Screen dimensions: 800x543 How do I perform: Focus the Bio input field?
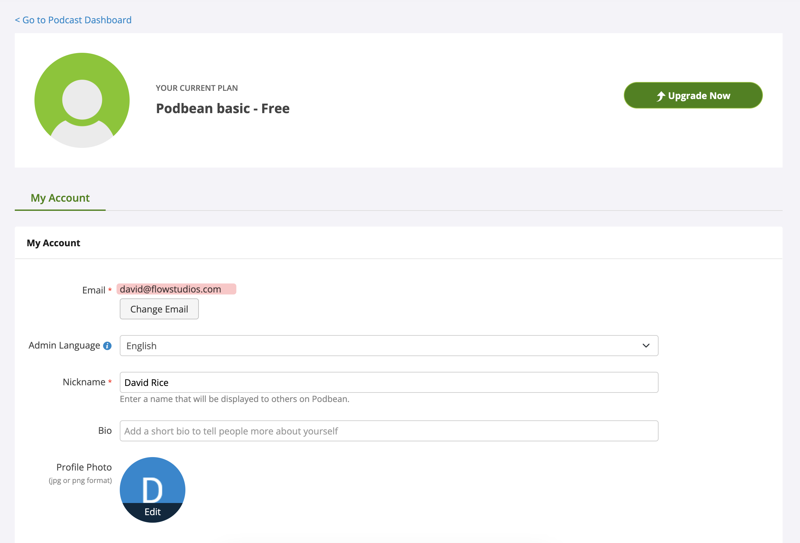389,431
